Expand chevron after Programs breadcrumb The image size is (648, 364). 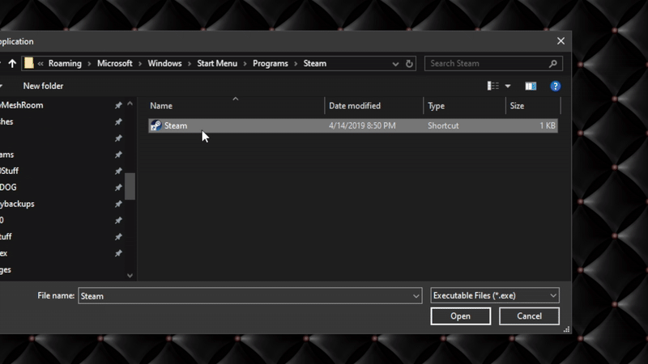(296, 64)
